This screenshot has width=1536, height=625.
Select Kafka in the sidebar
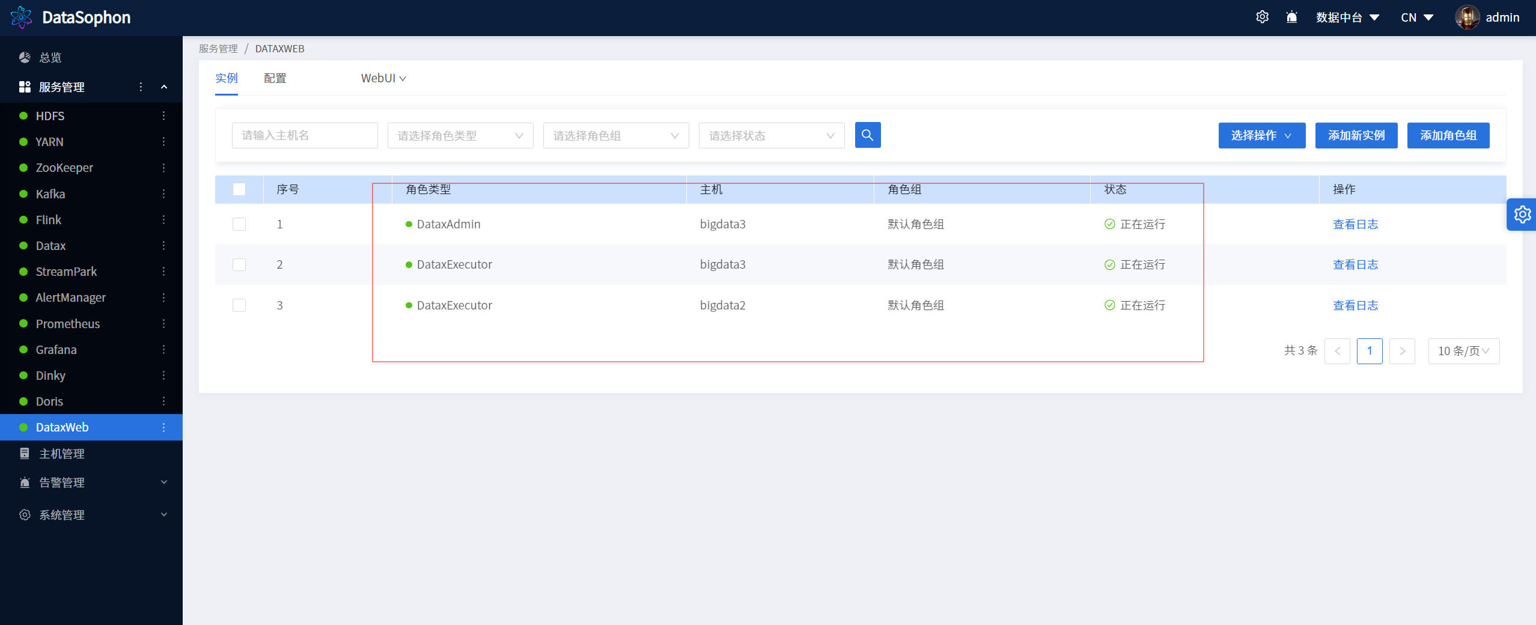click(x=50, y=194)
